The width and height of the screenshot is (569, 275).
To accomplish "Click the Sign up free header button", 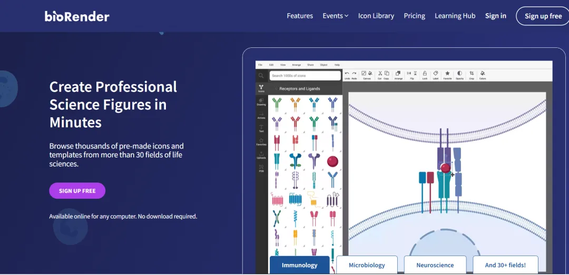I will click(x=543, y=16).
